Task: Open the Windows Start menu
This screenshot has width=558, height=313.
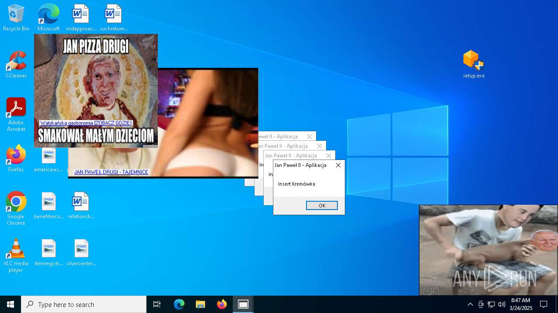Action: (10, 304)
